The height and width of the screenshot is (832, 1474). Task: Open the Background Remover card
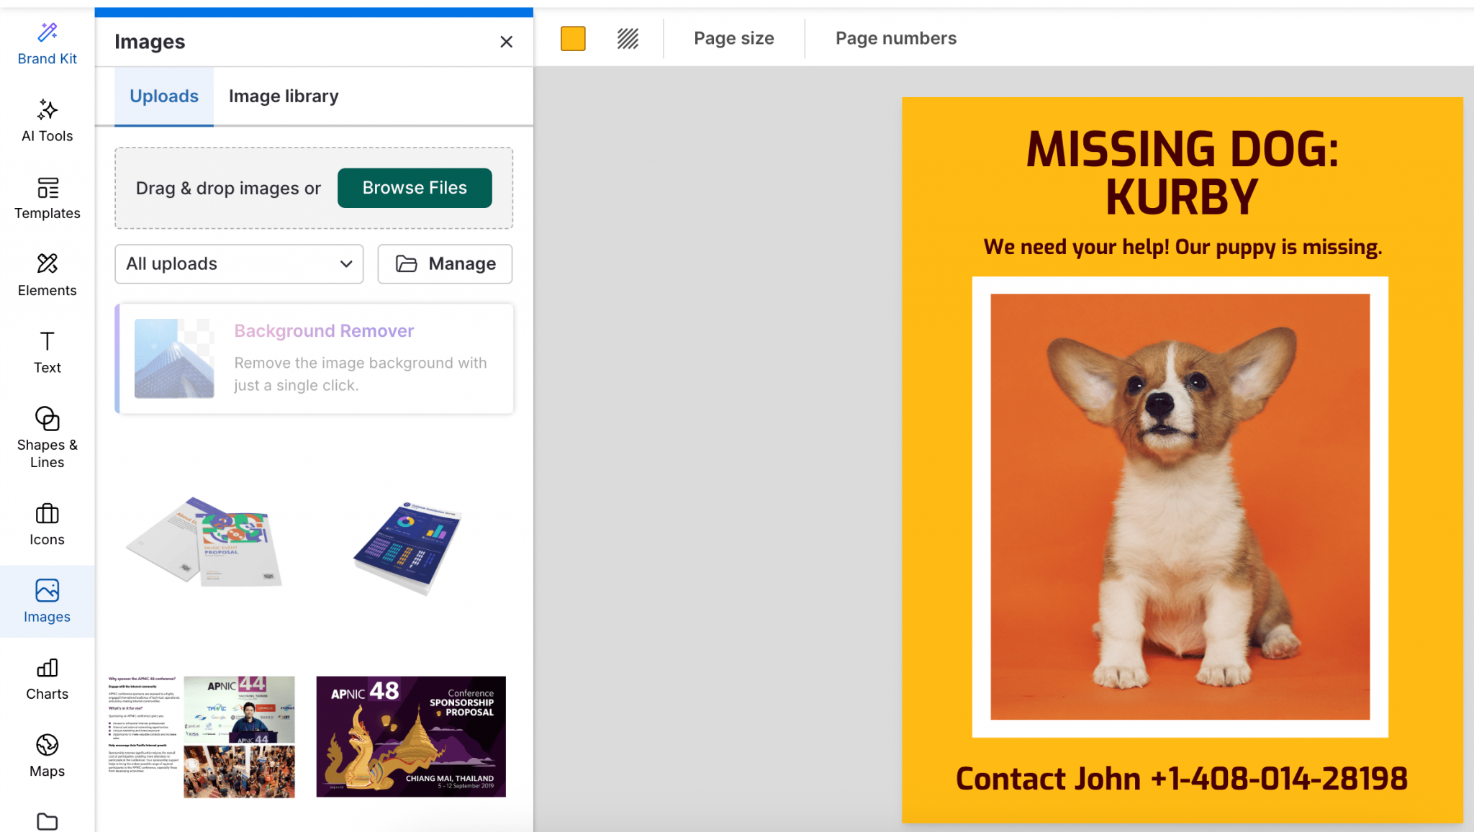coord(315,358)
